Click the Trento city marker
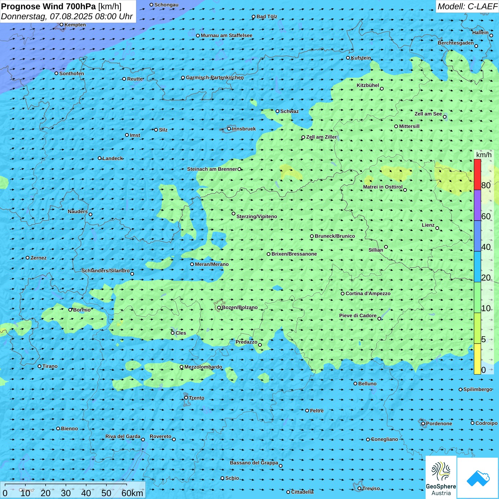 coord(186,398)
